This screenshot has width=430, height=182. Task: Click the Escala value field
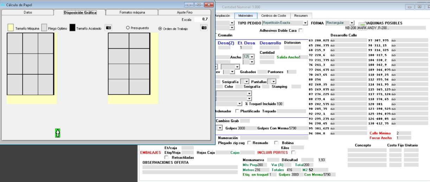[x=201, y=19]
